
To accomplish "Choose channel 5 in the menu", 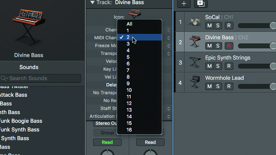I will point(139,57).
